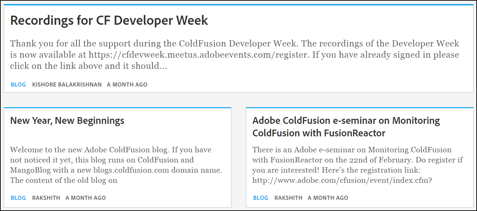Screen dimensions: 477x211
Task: Click A MONTH AGO on New Year, New Beginnings card
Action: click(x=85, y=198)
